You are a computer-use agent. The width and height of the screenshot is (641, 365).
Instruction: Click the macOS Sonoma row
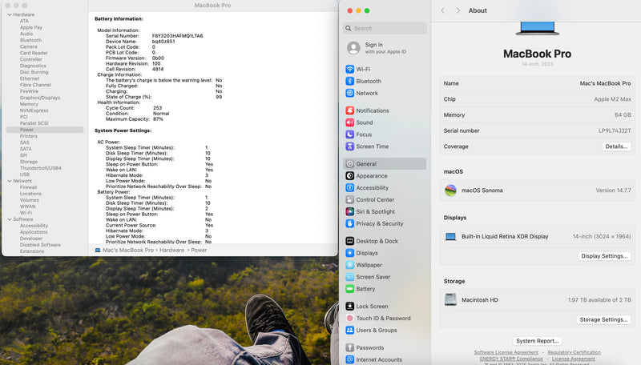click(537, 191)
